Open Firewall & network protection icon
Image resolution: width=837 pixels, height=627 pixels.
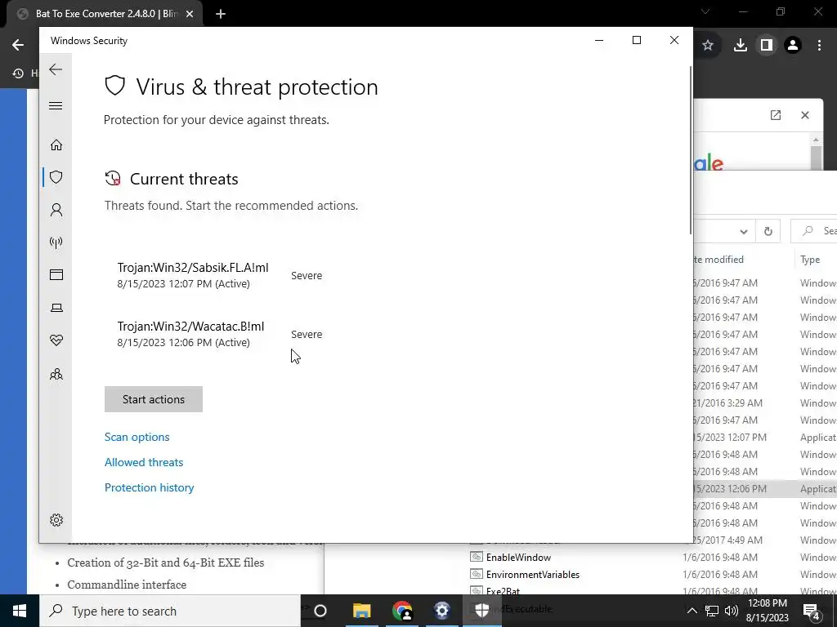tap(56, 242)
